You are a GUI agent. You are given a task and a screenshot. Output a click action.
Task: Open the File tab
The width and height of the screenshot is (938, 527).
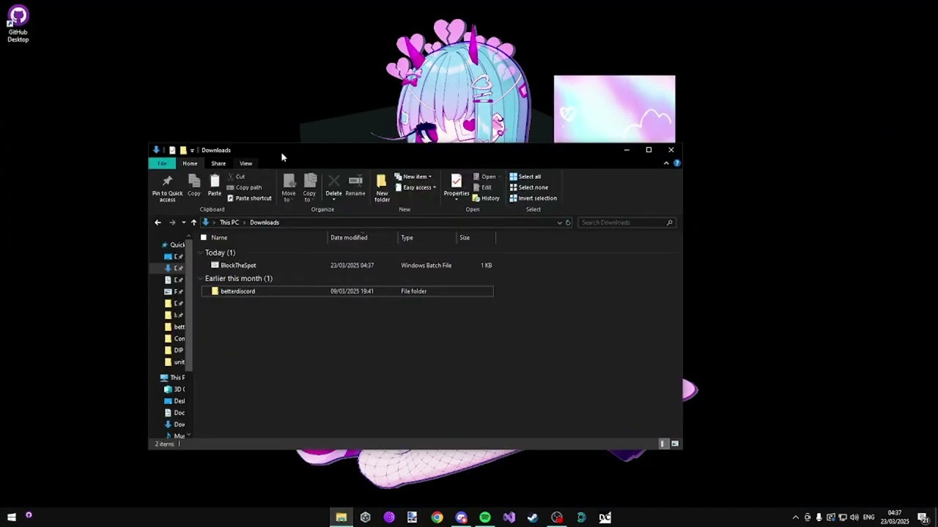(162, 163)
